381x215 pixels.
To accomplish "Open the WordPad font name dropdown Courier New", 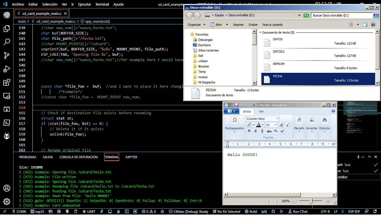I will (278, 119).
